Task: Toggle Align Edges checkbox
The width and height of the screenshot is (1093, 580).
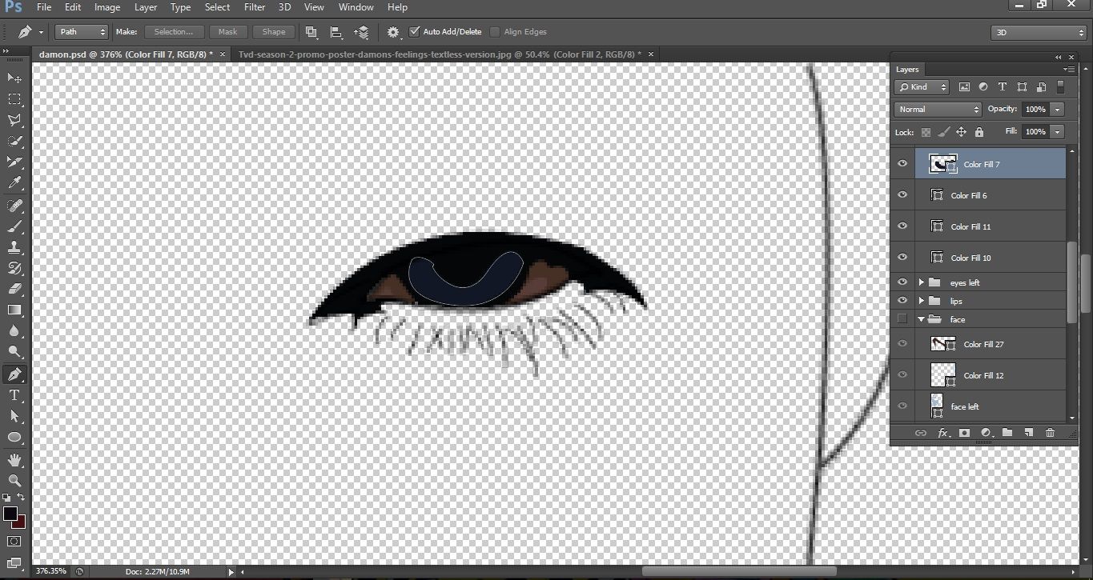Action: 495,32
